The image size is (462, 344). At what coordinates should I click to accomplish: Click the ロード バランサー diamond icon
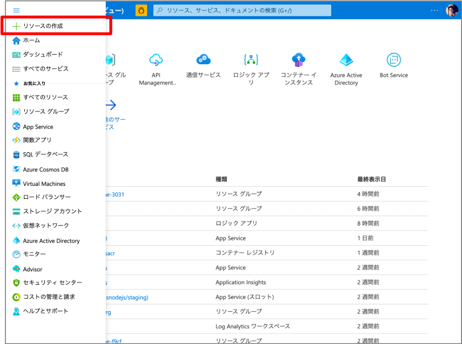[16, 197]
